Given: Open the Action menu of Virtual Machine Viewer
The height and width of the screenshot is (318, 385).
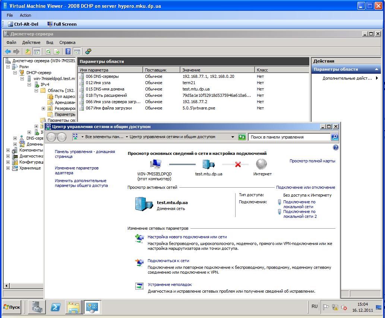Looking at the screenshot, I should [x=25, y=15].
